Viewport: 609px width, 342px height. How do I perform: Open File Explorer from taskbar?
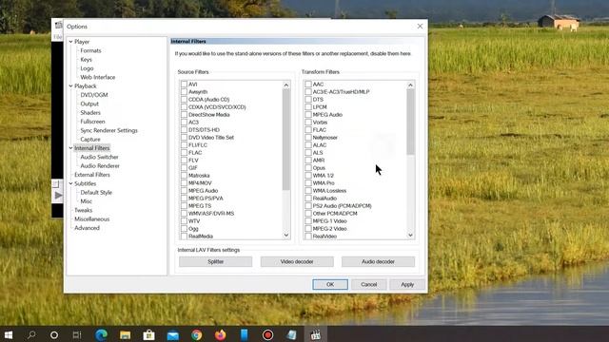pyautogui.click(x=125, y=335)
